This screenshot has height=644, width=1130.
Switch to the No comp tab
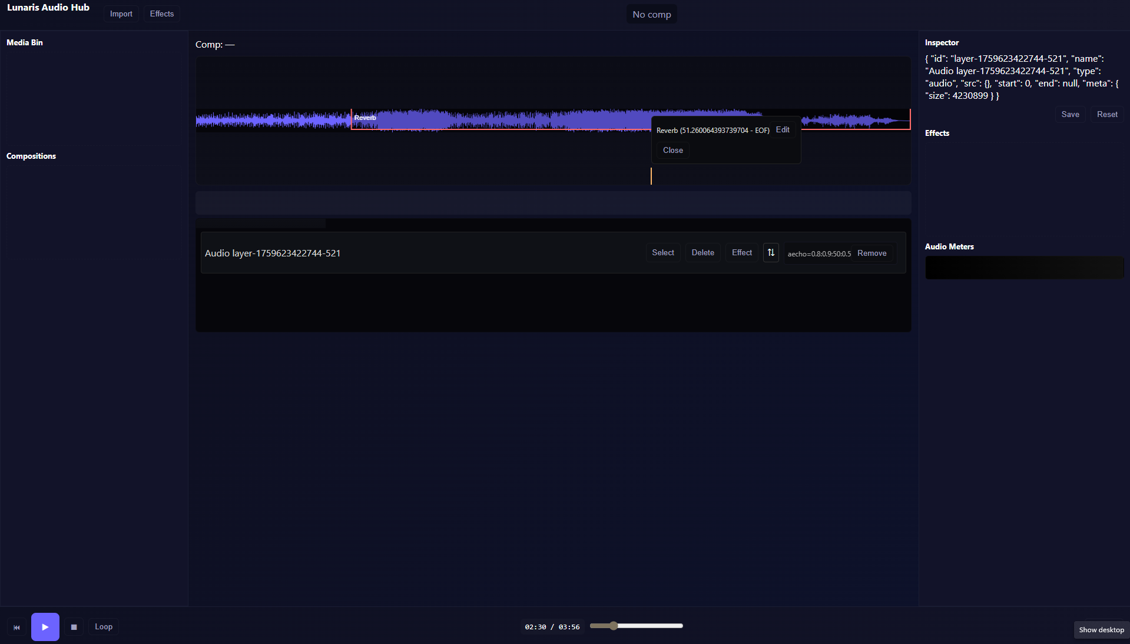(x=651, y=14)
